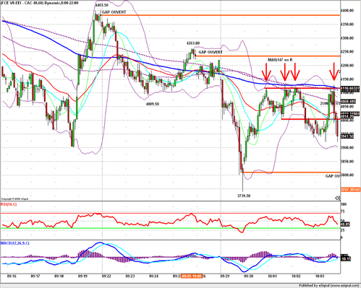Click the highlighted 09/25 19:00 cursor date label
The image size is (361, 288).
pyautogui.click(x=192, y=276)
